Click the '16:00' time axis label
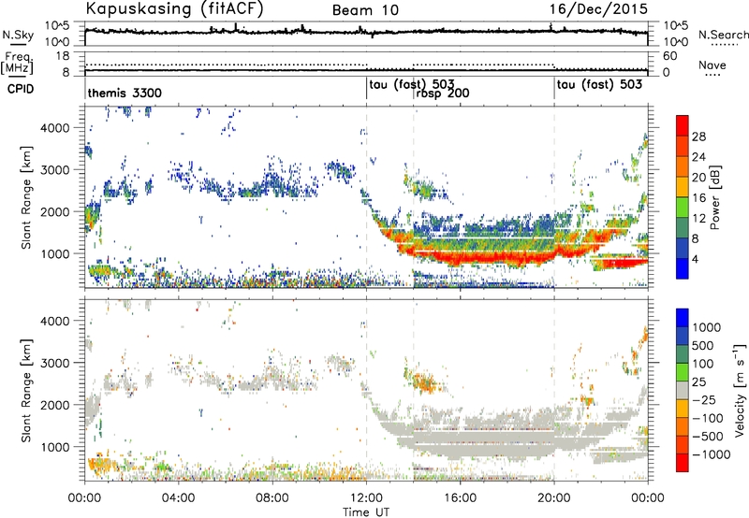Viewport: 749px width, 518px height. point(460,498)
